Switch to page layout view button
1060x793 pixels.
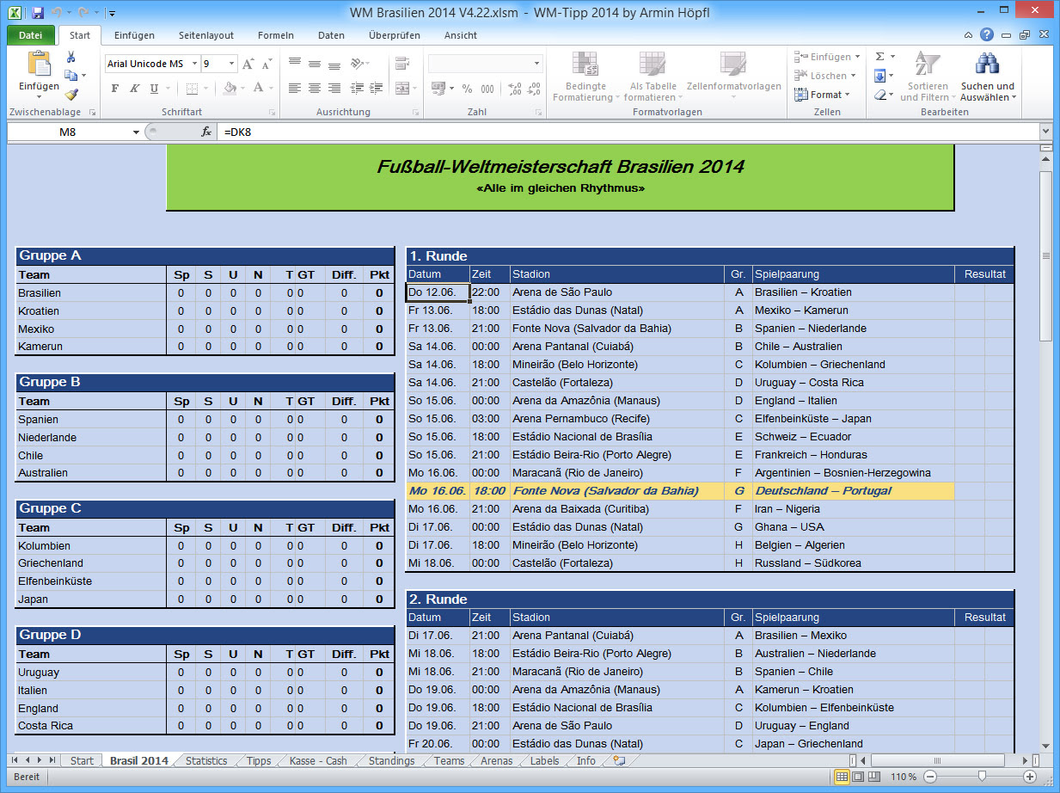click(x=858, y=777)
